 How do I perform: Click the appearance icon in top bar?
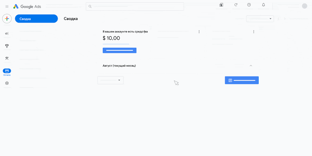(x=221, y=5)
